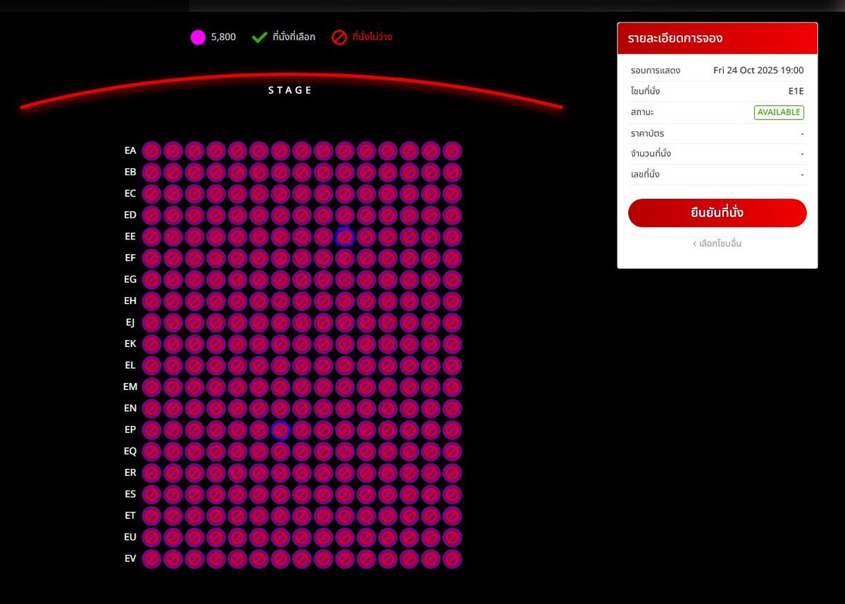Select the leftmost seat in row EA
The image size is (845, 604).
click(x=151, y=151)
